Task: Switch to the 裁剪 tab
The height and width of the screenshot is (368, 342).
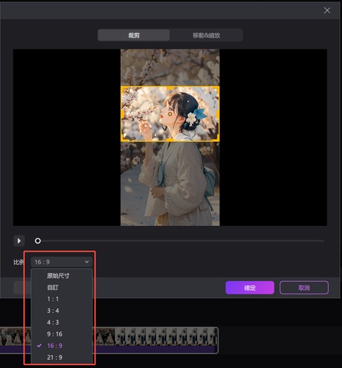Action: [x=134, y=35]
